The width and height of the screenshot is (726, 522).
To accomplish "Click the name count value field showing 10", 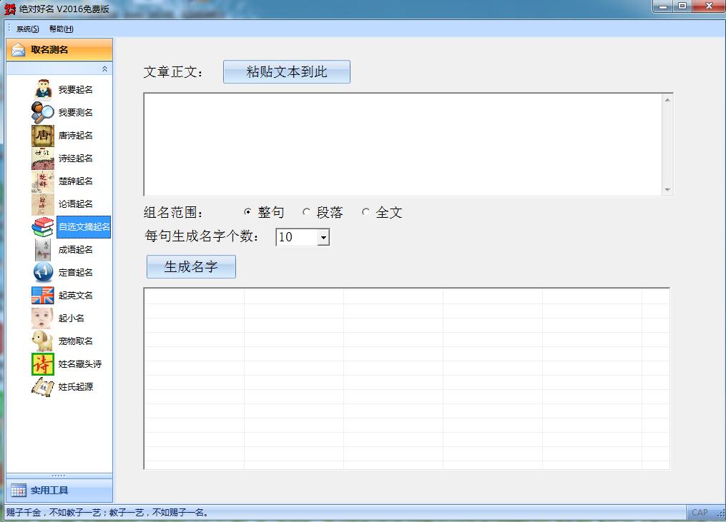I will pyautogui.click(x=297, y=237).
